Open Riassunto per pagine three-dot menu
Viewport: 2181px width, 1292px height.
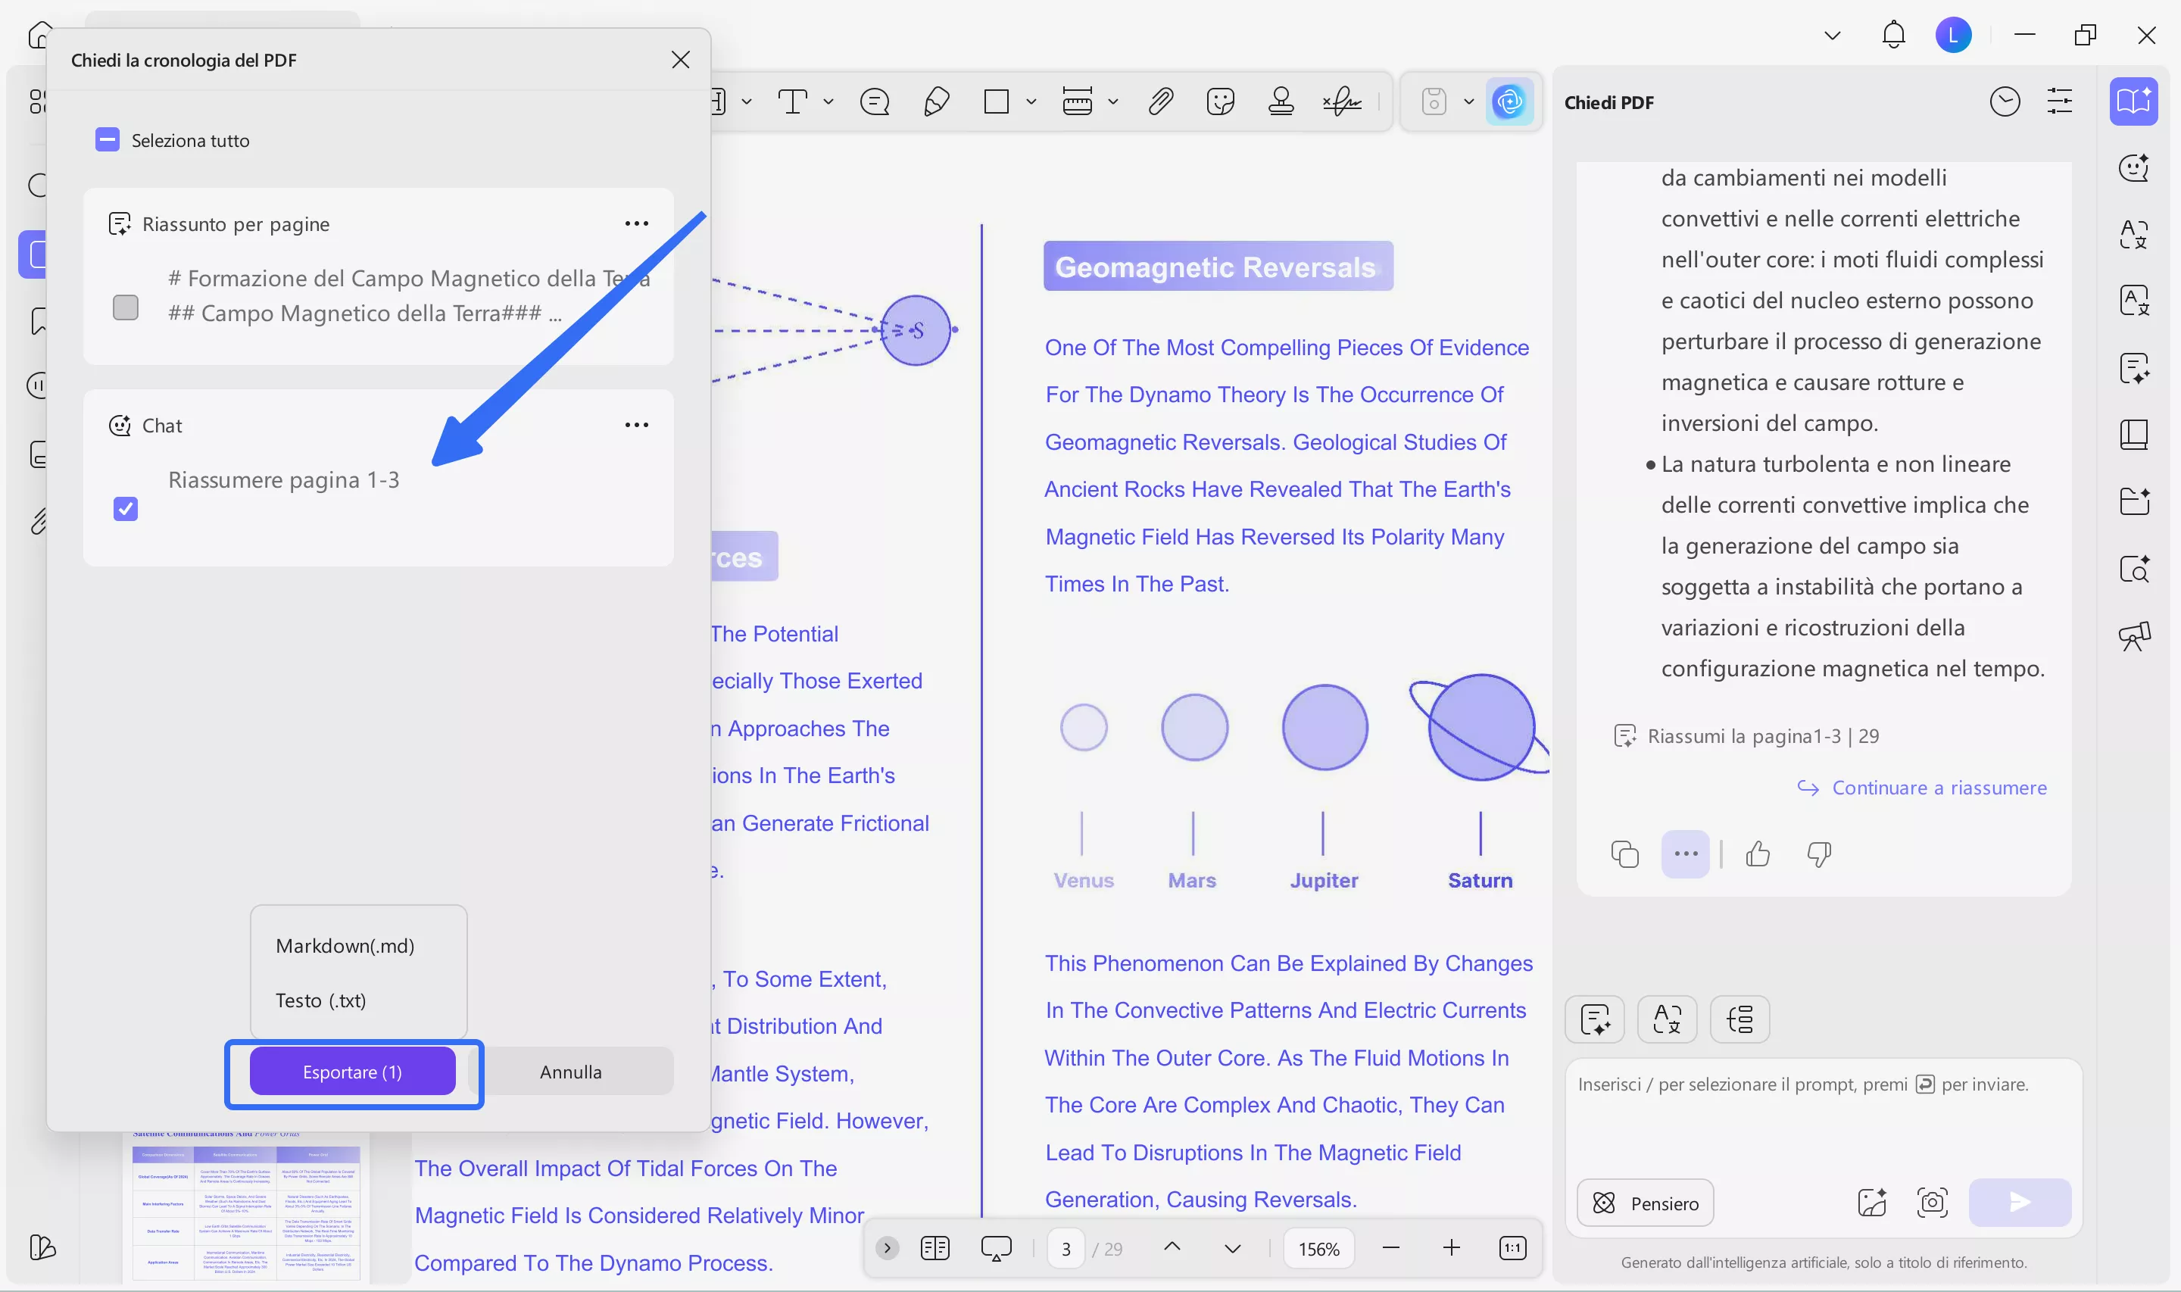(636, 223)
